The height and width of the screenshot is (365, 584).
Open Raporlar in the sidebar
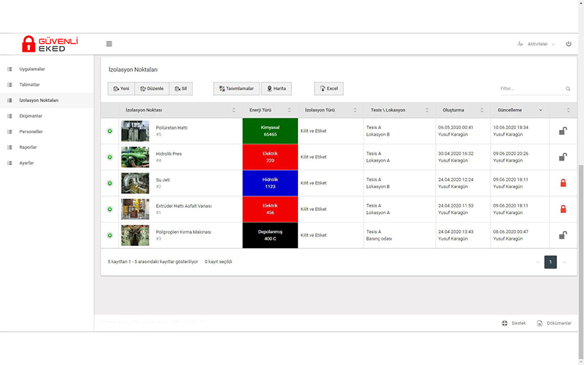click(x=28, y=147)
